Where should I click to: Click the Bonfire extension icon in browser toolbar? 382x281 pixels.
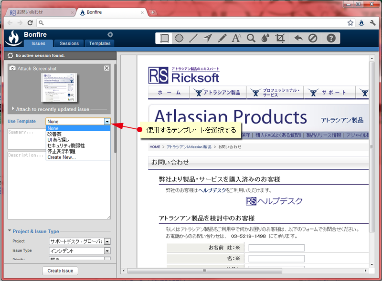[x=361, y=23]
